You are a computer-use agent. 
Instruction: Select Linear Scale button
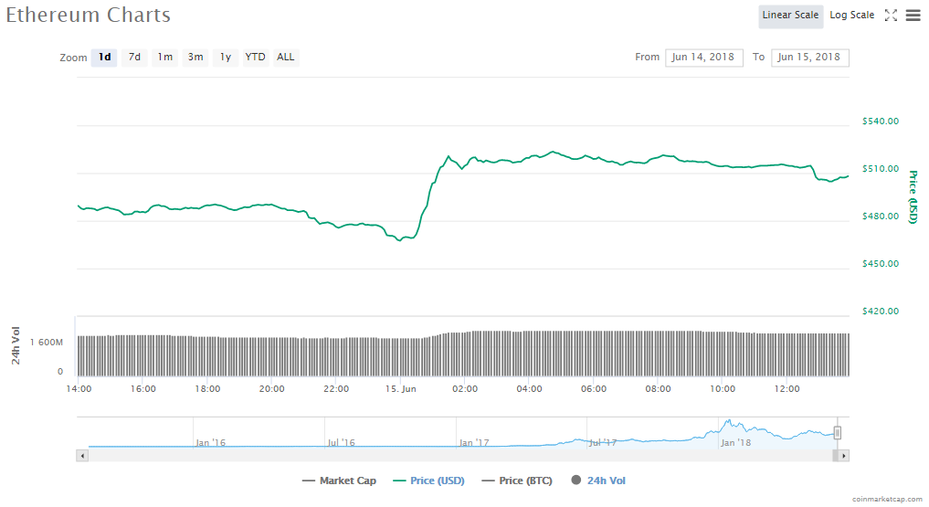790,16
